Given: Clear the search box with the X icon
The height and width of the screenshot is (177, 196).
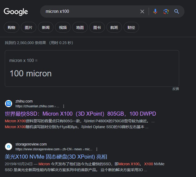Looking at the screenshot, I should 142,11.
